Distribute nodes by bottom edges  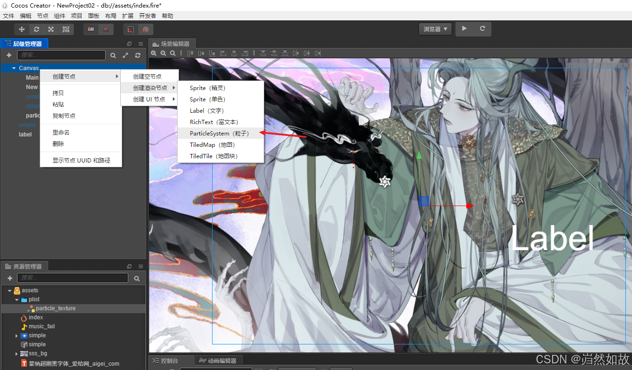[285, 53]
